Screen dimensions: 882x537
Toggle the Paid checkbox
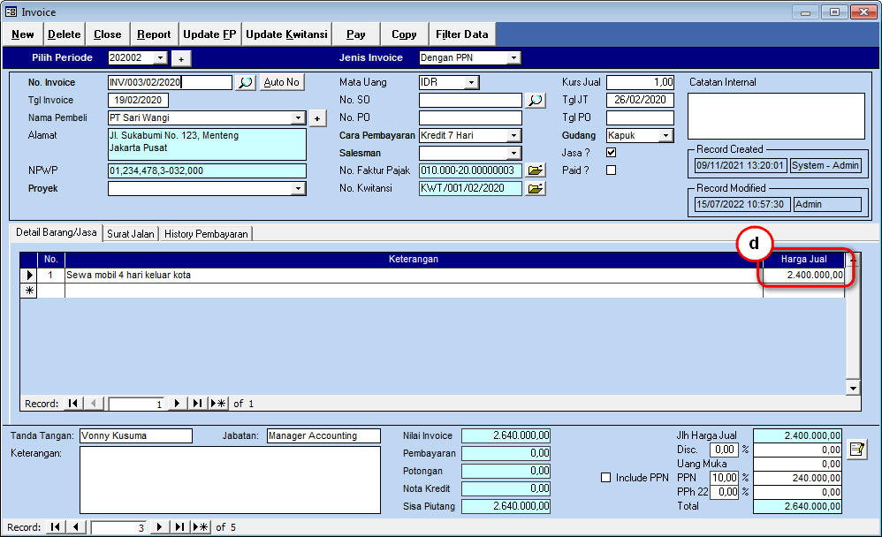pos(612,170)
